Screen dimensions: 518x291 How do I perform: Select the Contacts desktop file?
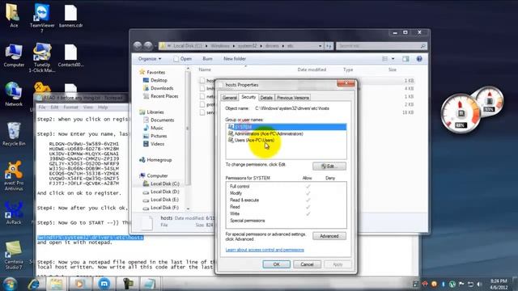70,56
